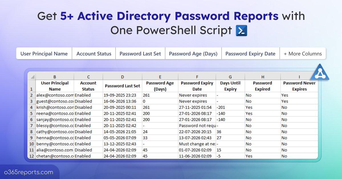Select row 2 header number
Image resolution: width=342 pixels, height=179 pixels.
(31, 95)
